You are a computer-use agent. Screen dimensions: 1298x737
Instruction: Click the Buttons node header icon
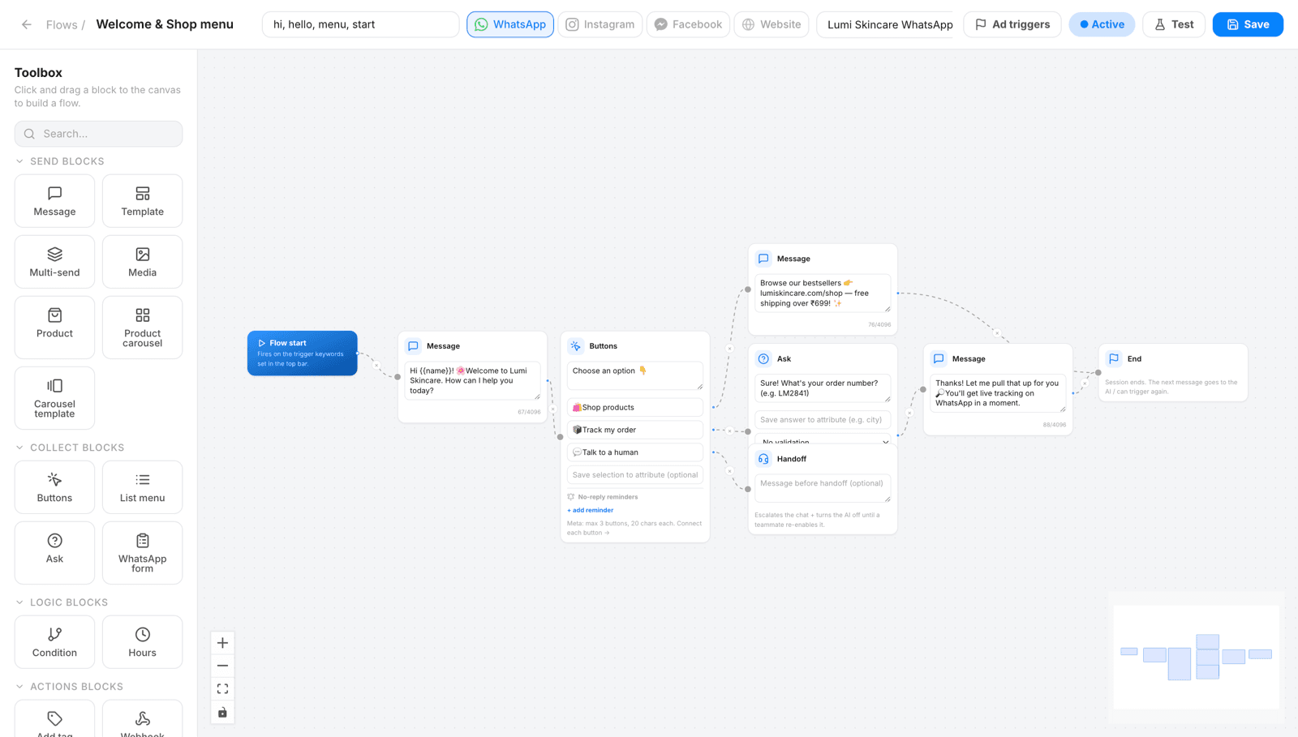[x=575, y=346]
